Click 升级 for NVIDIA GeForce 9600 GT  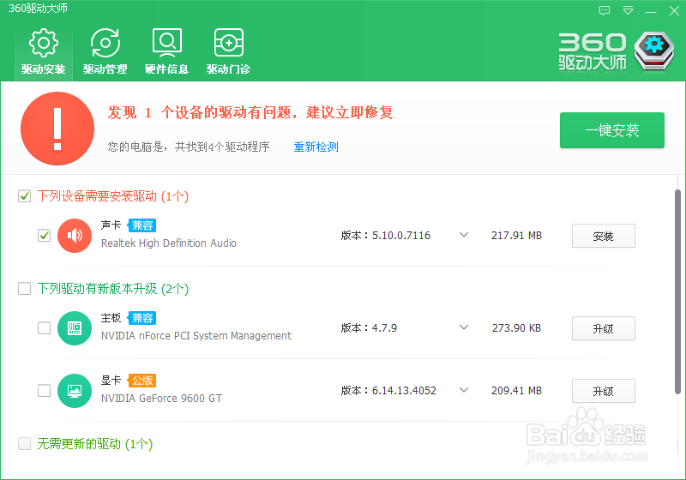click(x=604, y=391)
